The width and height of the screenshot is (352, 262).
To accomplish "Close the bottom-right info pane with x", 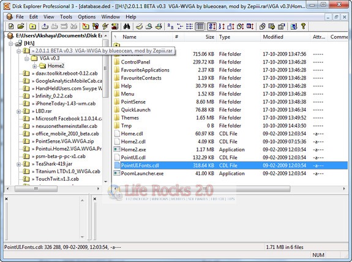I will click(95, 199).
